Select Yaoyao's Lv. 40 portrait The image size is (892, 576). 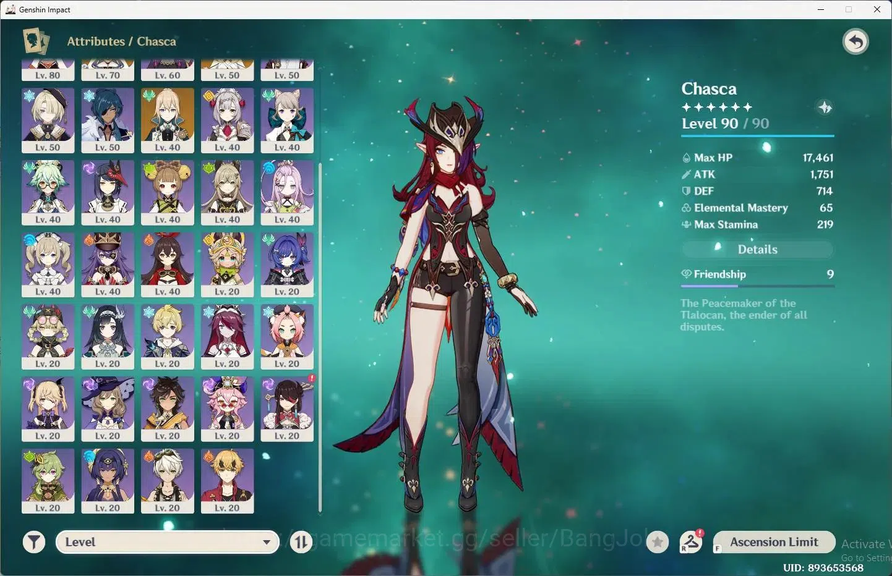[x=168, y=193]
